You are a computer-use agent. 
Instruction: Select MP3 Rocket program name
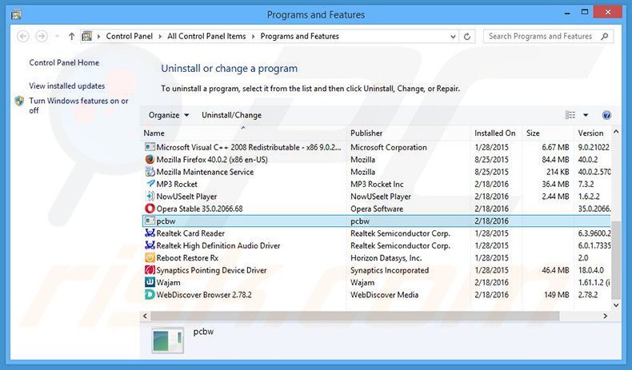pyautogui.click(x=177, y=184)
